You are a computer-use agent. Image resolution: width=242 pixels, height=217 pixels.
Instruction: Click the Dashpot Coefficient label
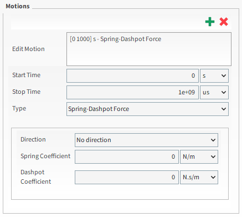[x=36, y=177]
